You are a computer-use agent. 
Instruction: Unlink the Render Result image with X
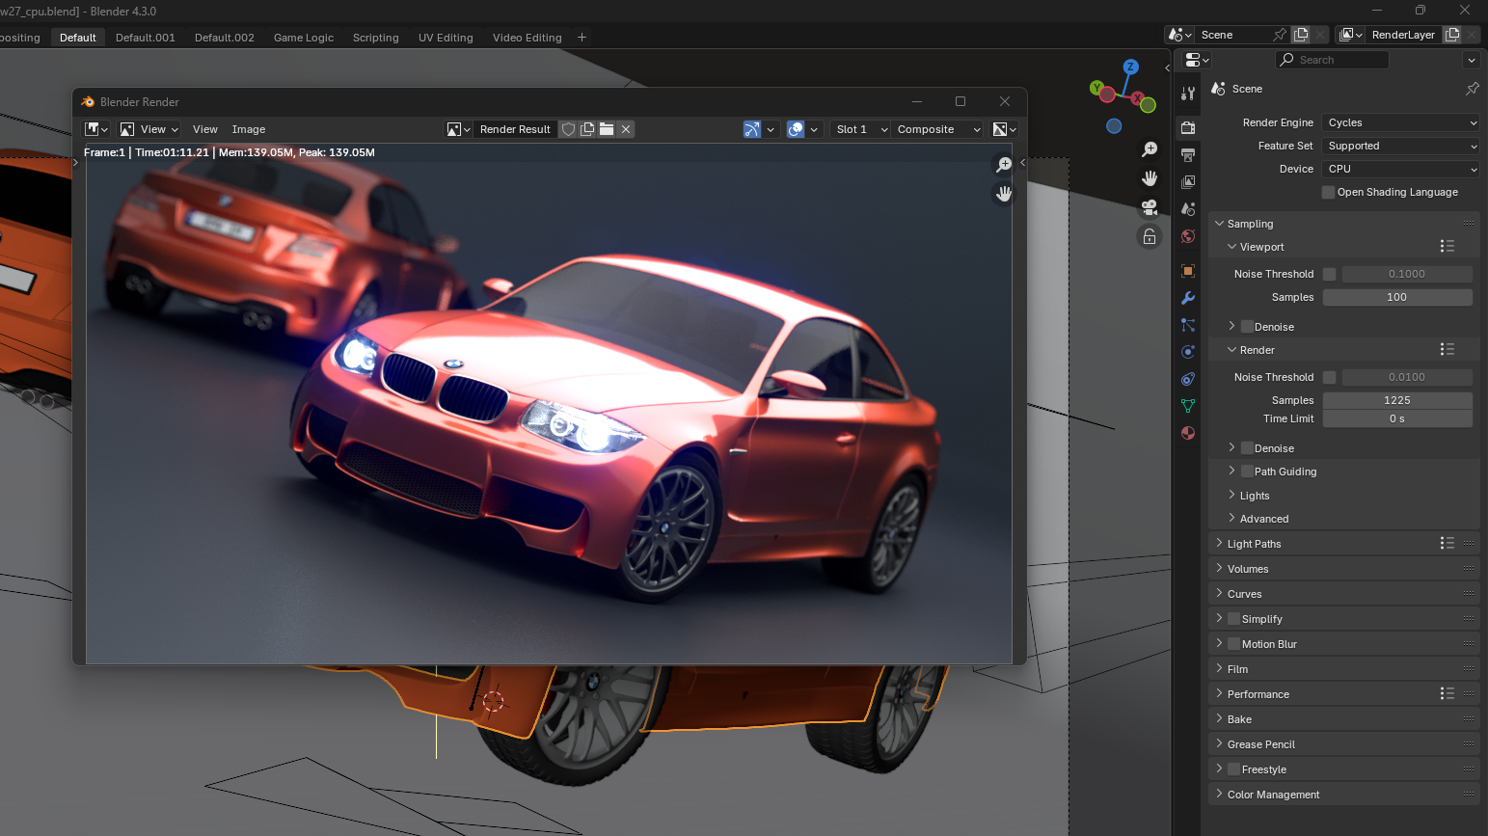click(626, 129)
